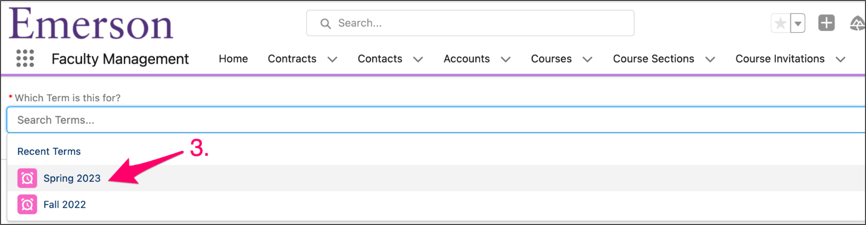Click the Fall 2022 term icon
This screenshot has width=866, height=225.
pos(27,205)
